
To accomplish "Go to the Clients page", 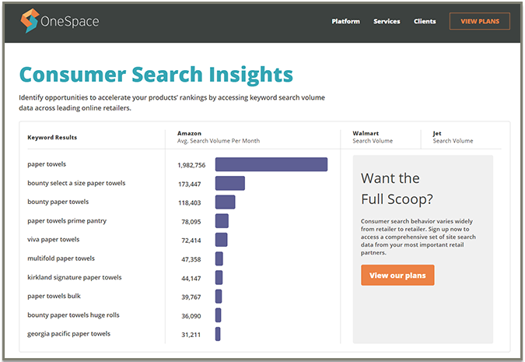I will (x=425, y=22).
